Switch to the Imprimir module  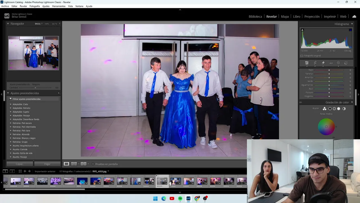[330, 17]
